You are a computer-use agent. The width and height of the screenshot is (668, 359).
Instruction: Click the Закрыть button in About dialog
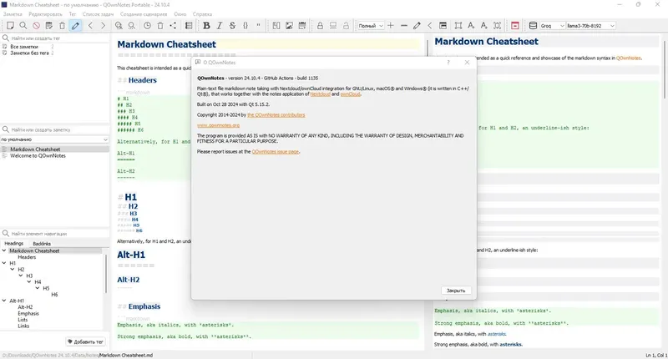(x=456, y=291)
